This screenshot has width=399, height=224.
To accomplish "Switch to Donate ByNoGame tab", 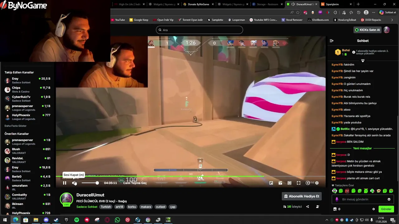I will pyautogui.click(x=199, y=4).
